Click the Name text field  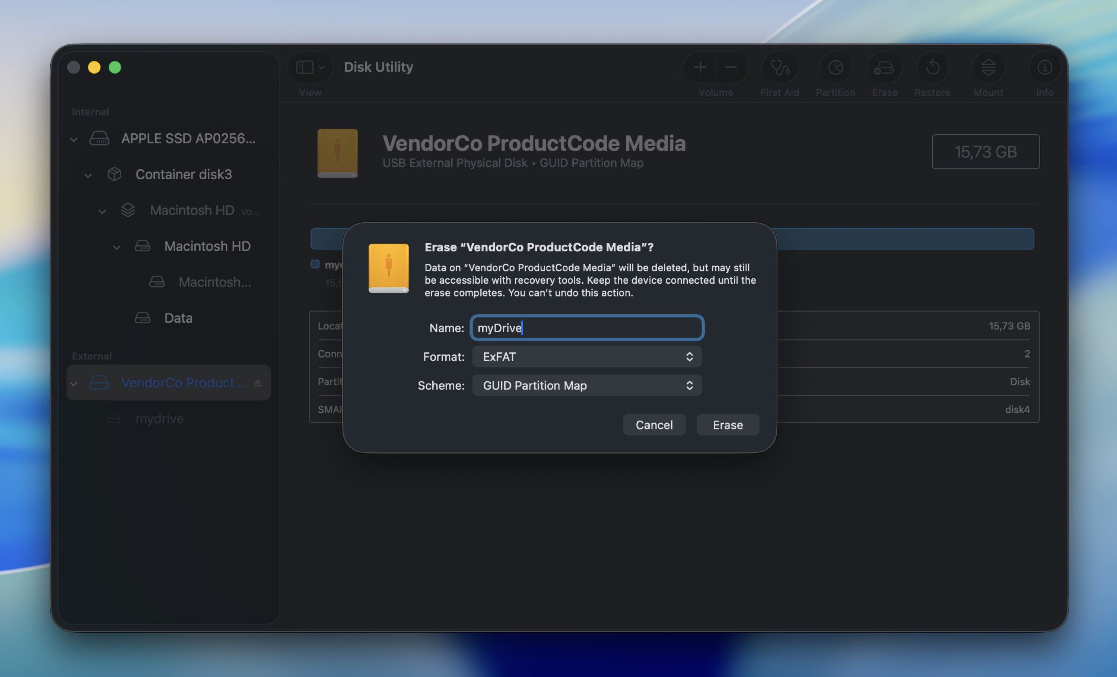[586, 328]
